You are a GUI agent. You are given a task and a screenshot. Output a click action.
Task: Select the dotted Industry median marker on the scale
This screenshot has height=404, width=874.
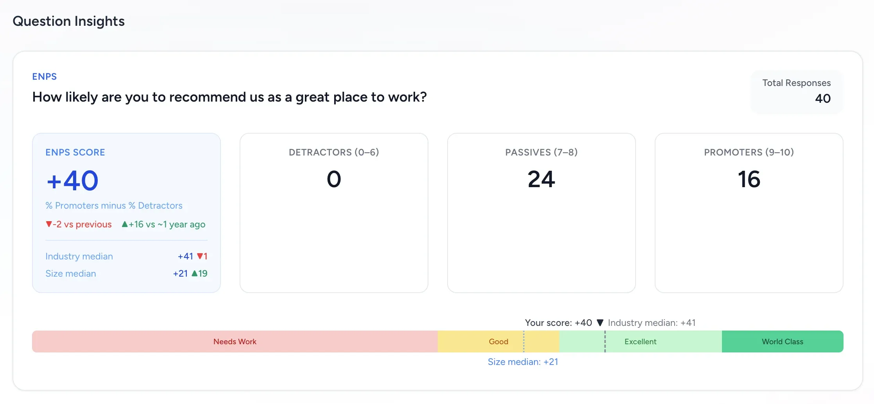pos(605,341)
